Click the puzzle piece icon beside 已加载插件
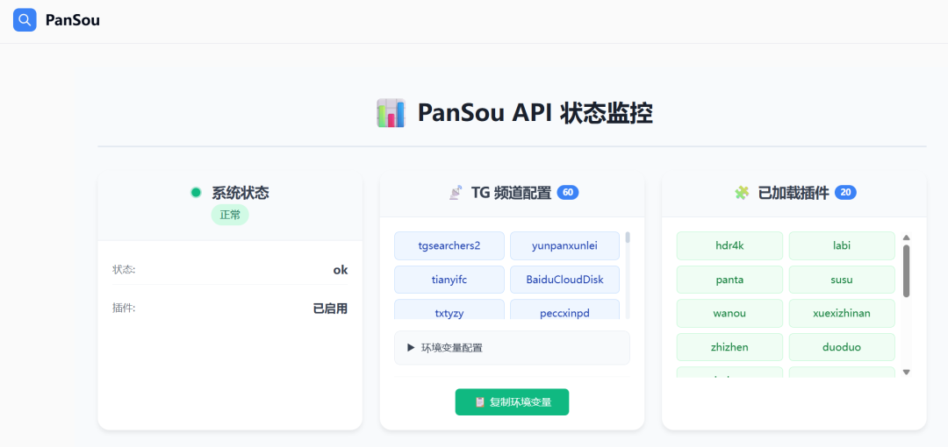This screenshot has height=447, width=948. click(742, 193)
